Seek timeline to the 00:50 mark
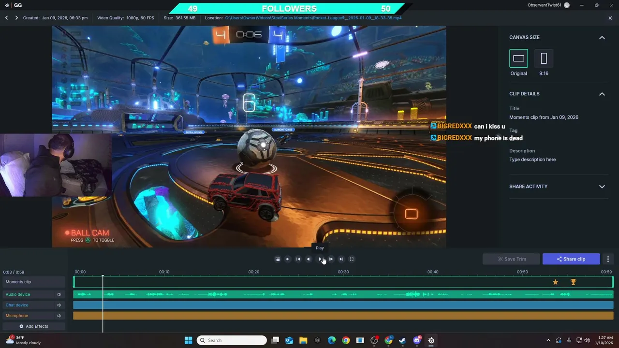Screen dimensions: 619x348 point(522,272)
